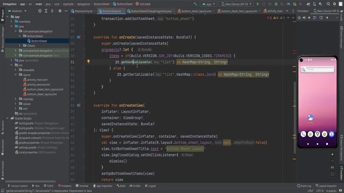344x193 pixels.
Task: Click emulator volume up icon
Action: (304, 18)
